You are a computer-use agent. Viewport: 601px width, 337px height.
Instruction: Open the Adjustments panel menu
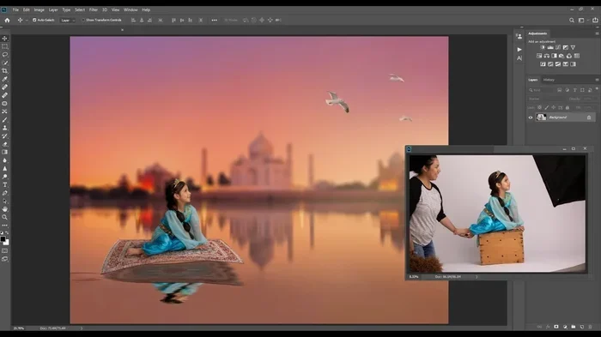[x=597, y=33]
